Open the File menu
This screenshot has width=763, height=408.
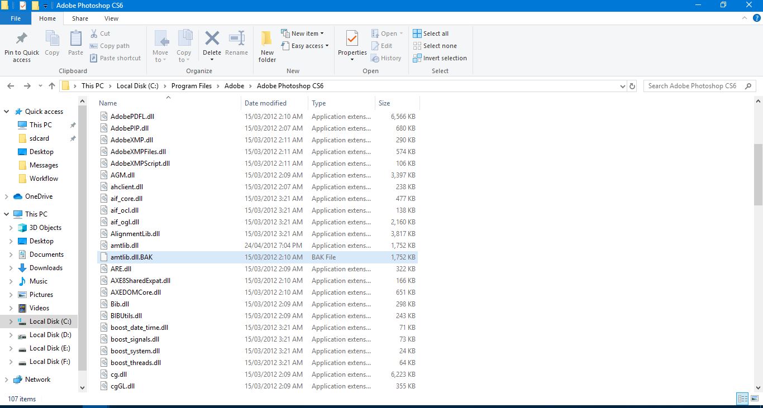click(x=16, y=18)
